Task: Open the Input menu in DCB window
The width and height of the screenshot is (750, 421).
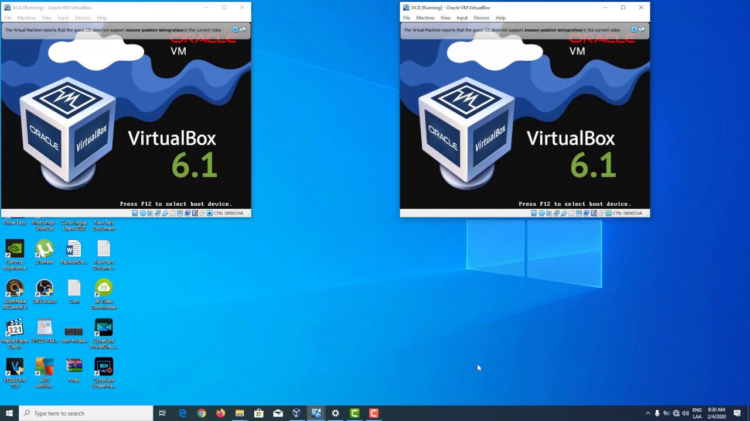Action: [x=462, y=18]
